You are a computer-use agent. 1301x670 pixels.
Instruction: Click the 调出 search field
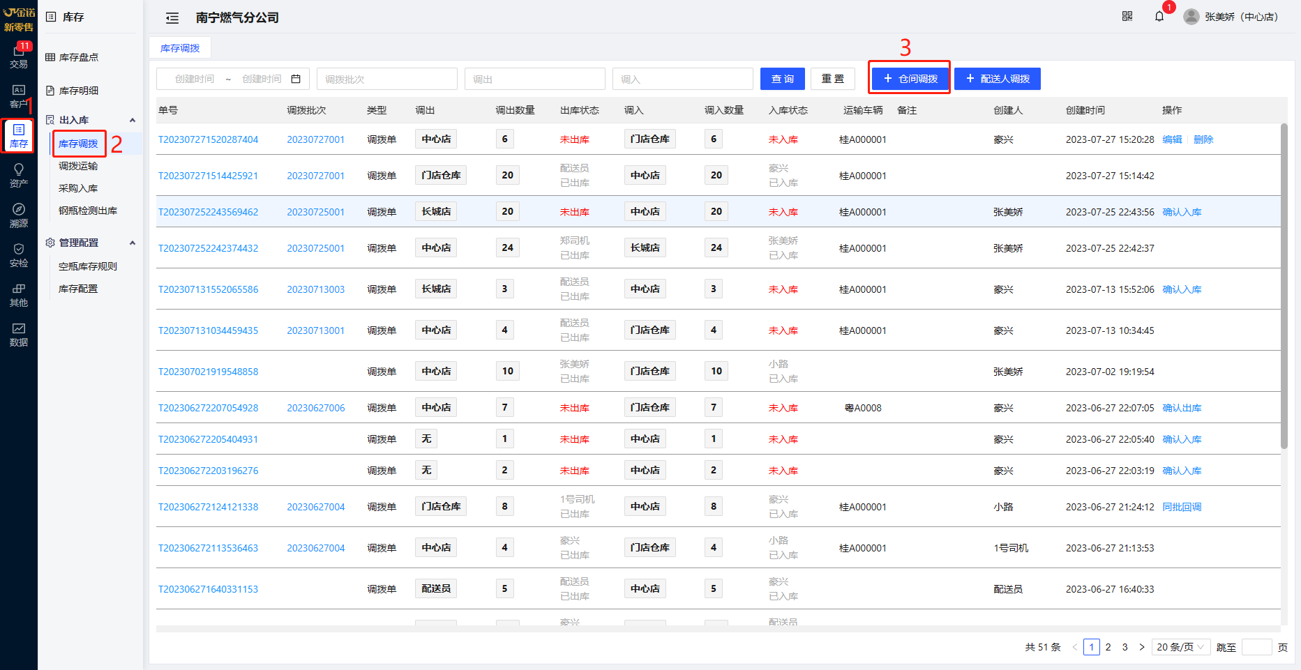tap(535, 79)
